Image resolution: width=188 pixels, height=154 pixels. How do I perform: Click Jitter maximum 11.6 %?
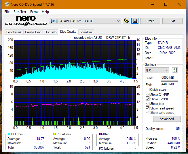pyautogui.click(x=131, y=143)
